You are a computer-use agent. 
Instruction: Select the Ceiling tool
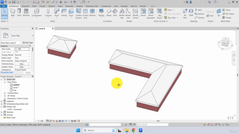[64, 13]
